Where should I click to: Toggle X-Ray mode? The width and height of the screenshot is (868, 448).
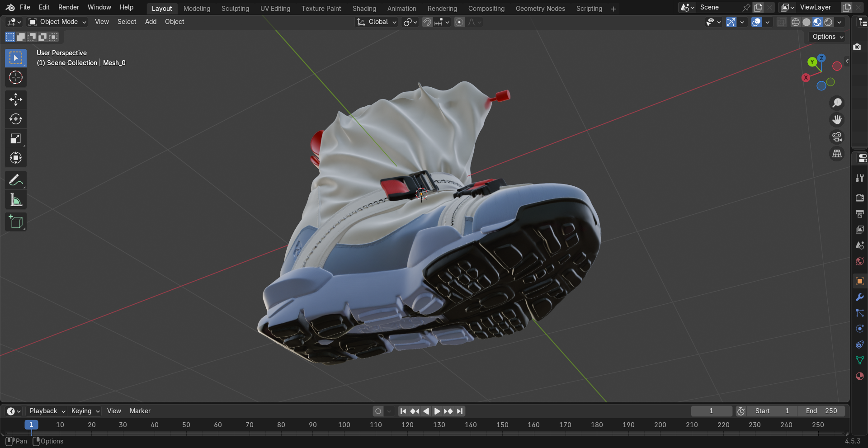tap(782, 22)
